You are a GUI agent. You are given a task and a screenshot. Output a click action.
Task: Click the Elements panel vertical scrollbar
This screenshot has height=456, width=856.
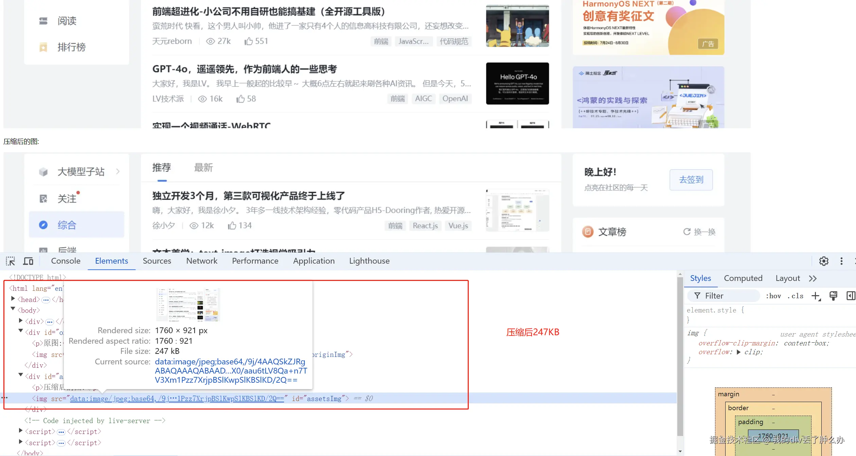pos(680,356)
